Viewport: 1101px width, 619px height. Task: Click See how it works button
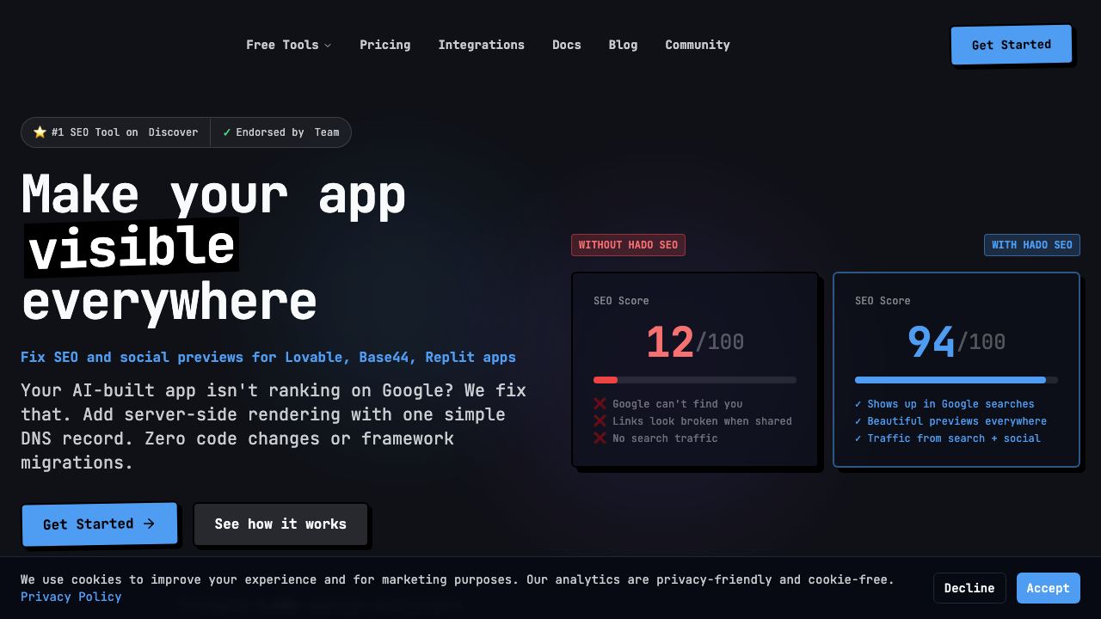pyautogui.click(x=280, y=524)
